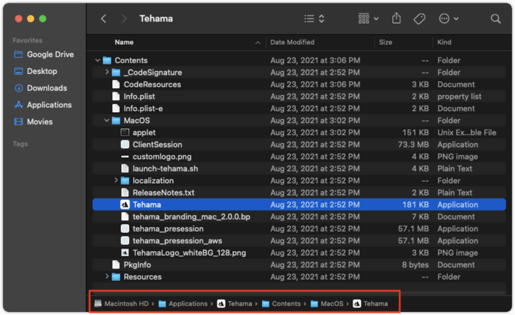Click the Tags icon in toolbar
Viewport: 515px width, 315px height.
(419, 19)
